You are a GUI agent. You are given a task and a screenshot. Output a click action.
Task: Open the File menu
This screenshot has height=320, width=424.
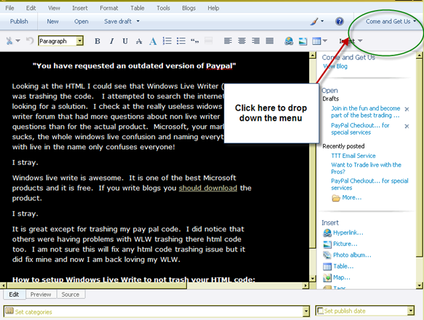(9, 8)
